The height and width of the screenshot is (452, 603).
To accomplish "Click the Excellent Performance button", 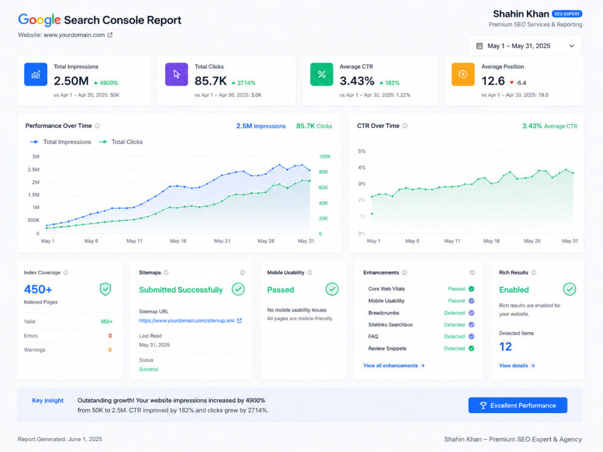I will [517, 406].
